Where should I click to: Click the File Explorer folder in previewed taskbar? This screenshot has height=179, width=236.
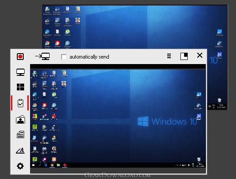click(x=58, y=165)
